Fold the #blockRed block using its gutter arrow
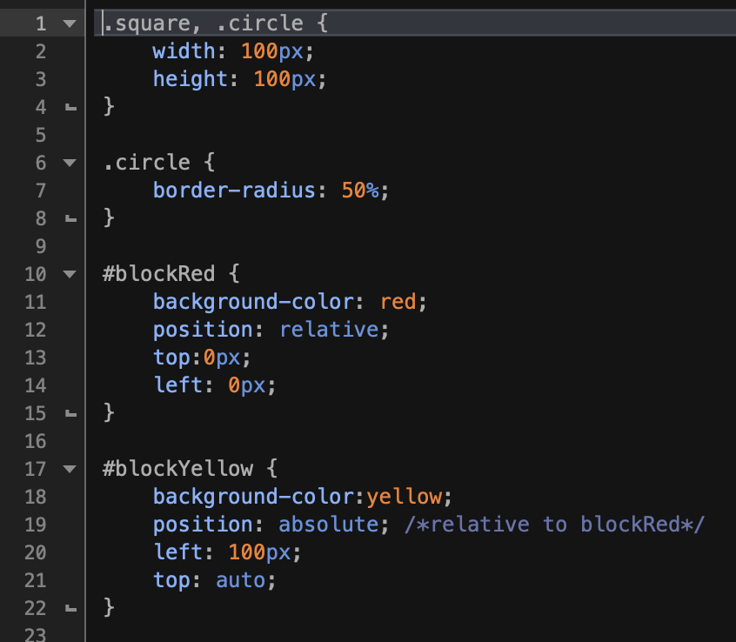736x642 pixels. (70, 274)
